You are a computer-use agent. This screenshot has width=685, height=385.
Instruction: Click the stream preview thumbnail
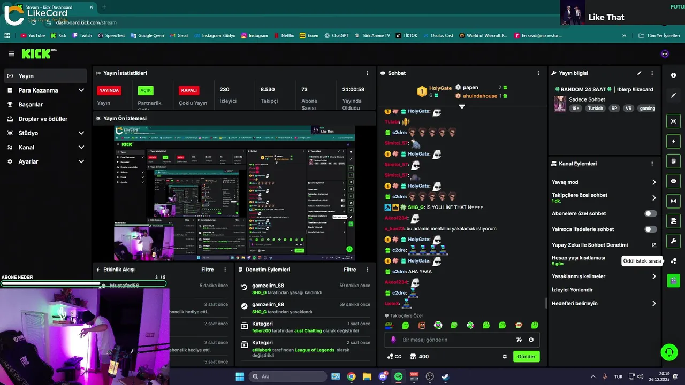234,193
